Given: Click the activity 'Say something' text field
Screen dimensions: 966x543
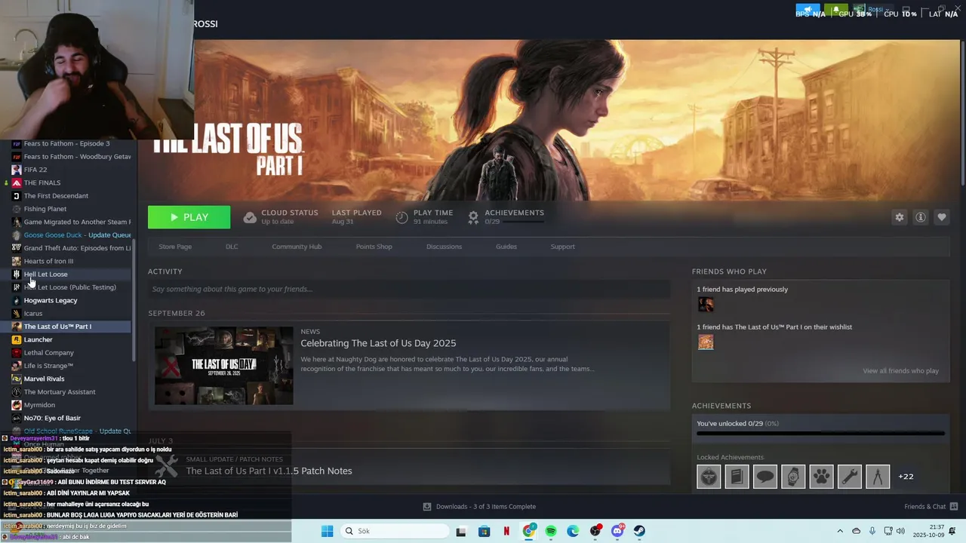Looking at the screenshot, I should coord(409,289).
